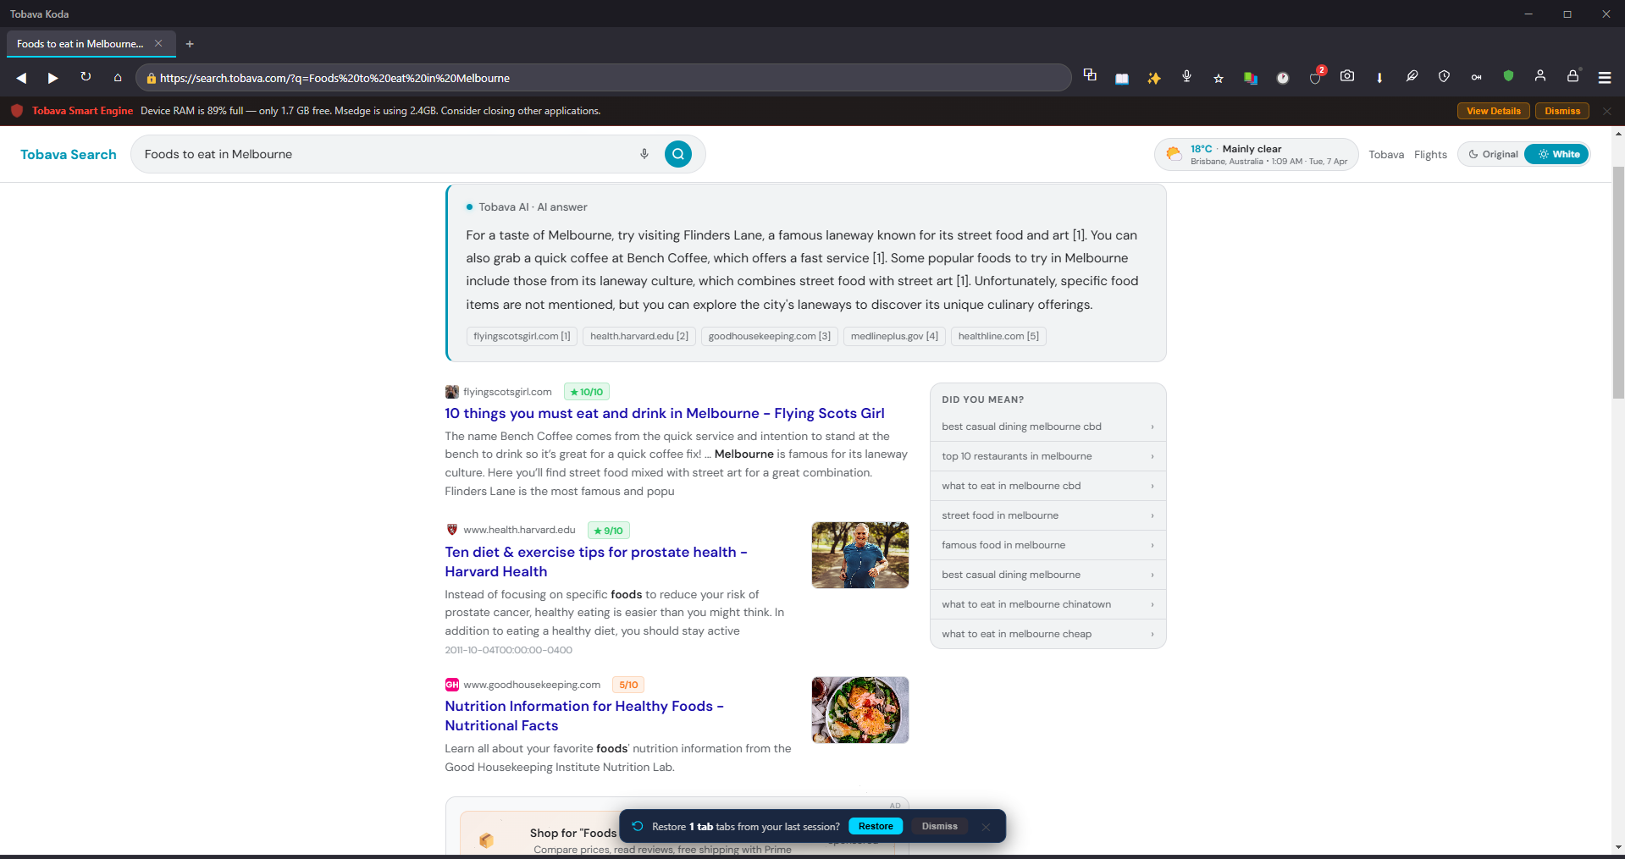
Task: Open medlineplus.gov [4] citation chip
Action: (x=894, y=336)
